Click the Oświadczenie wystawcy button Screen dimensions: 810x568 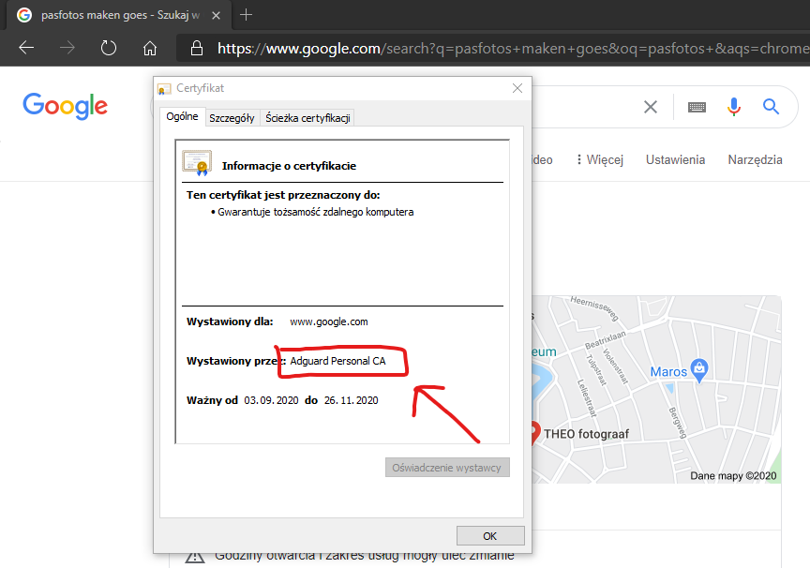coord(447,468)
